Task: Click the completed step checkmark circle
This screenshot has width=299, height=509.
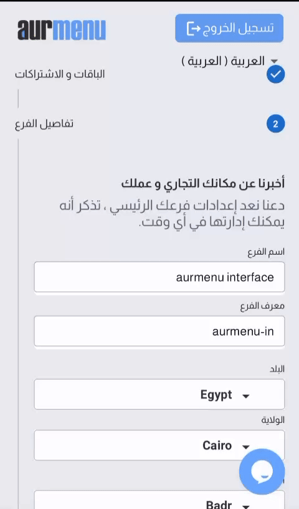Action: (x=276, y=74)
